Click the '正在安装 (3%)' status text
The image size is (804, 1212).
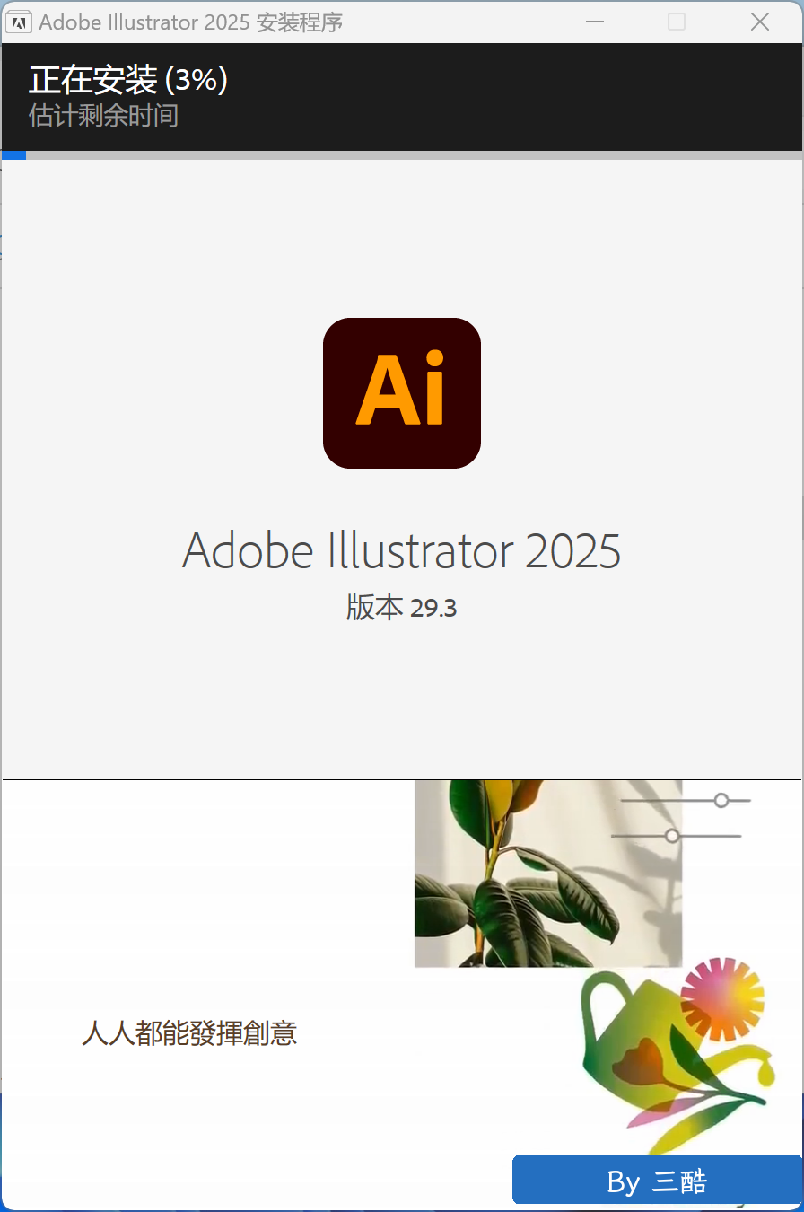tap(128, 80)
